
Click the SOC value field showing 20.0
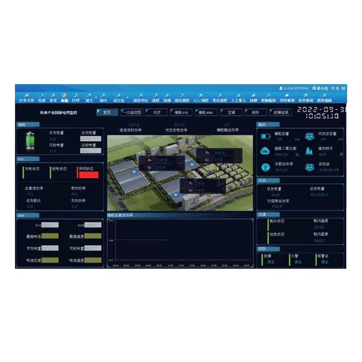[x=50, y=224]
